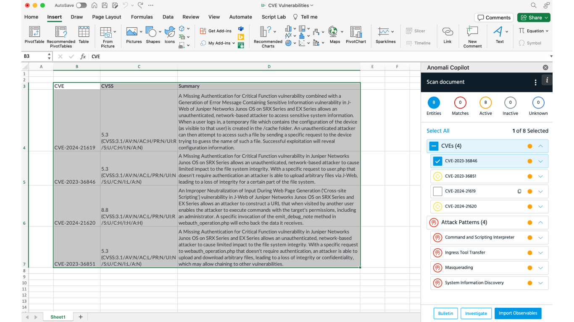Redo the last action
Screen dimensions: 574x322
coord(140,5)
